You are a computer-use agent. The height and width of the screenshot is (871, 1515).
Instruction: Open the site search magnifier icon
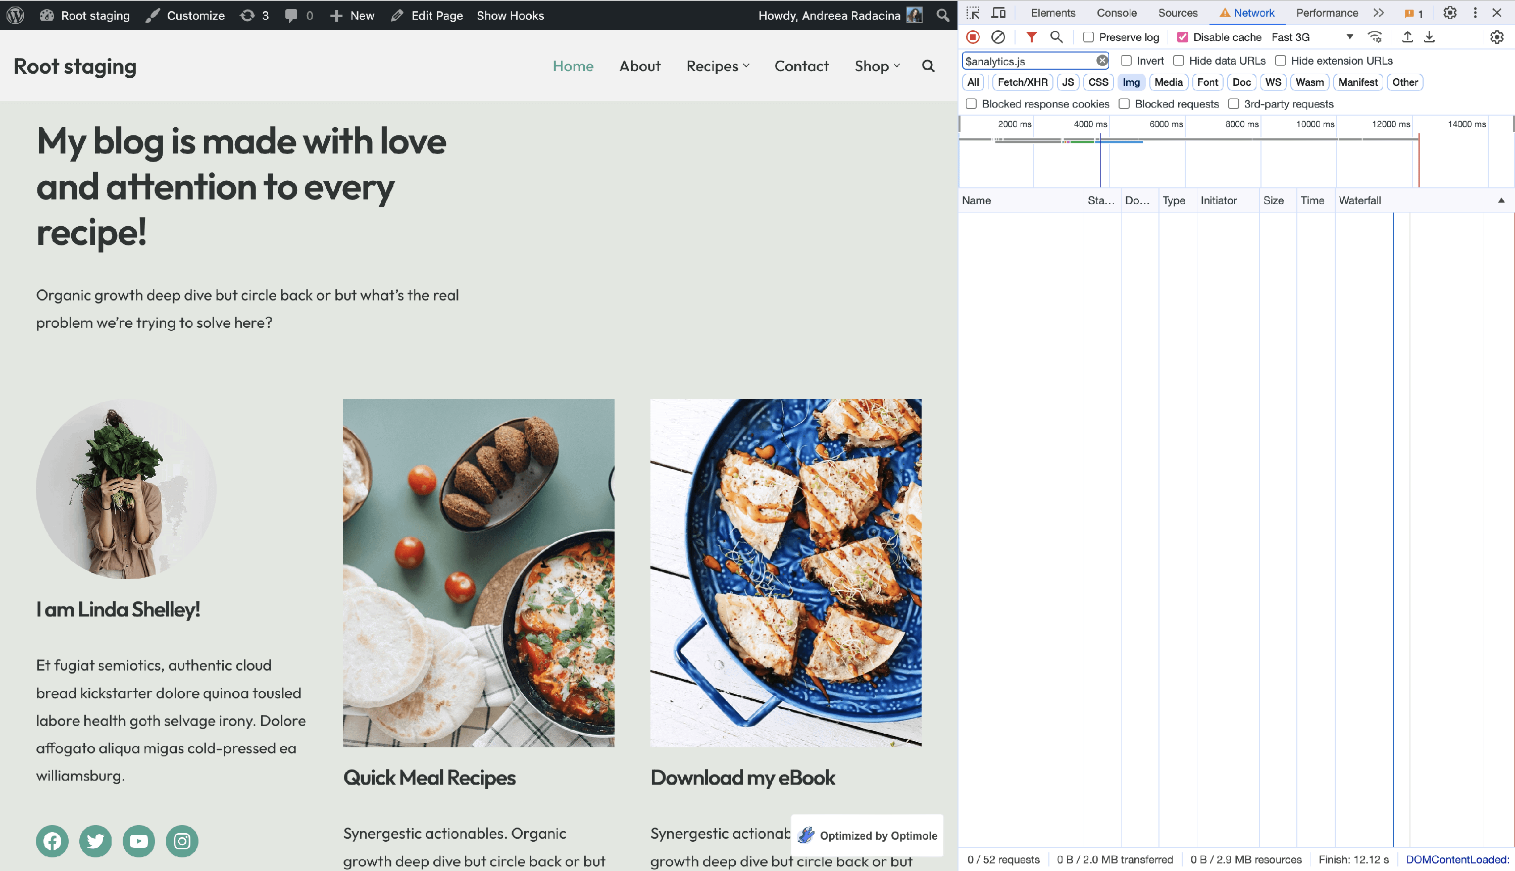pos(928,66)
